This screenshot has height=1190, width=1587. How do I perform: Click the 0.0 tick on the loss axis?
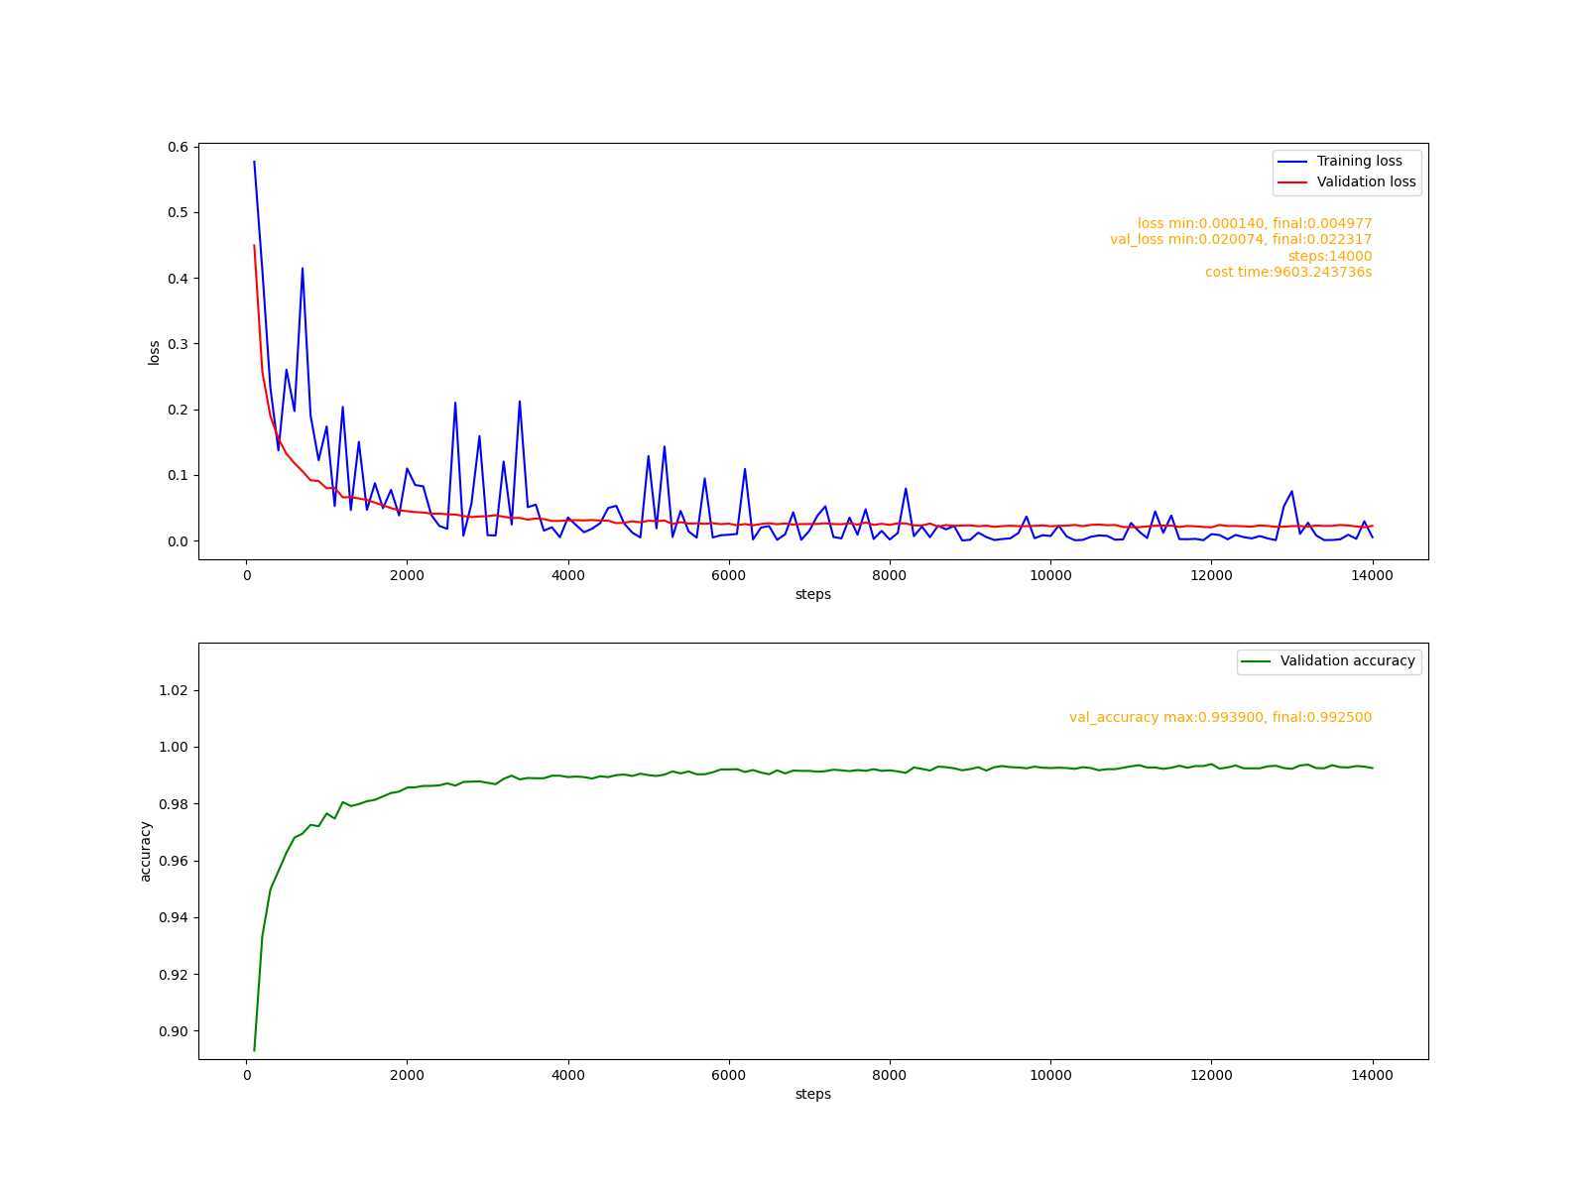(178, 541)
